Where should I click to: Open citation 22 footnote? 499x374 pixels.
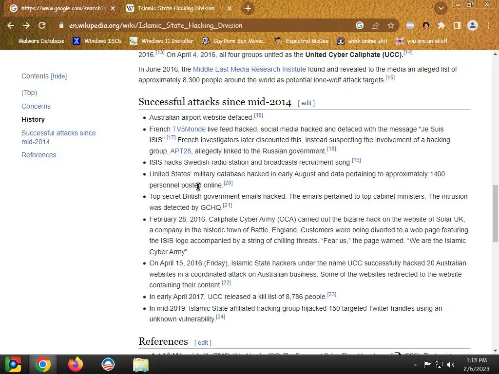pos(226,283)
